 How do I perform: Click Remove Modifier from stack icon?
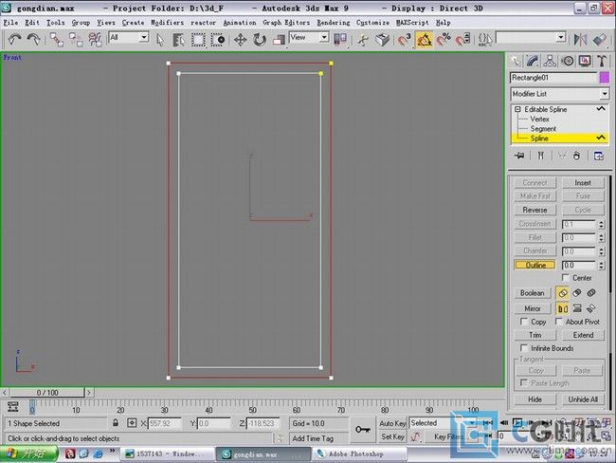coord(576,156)
